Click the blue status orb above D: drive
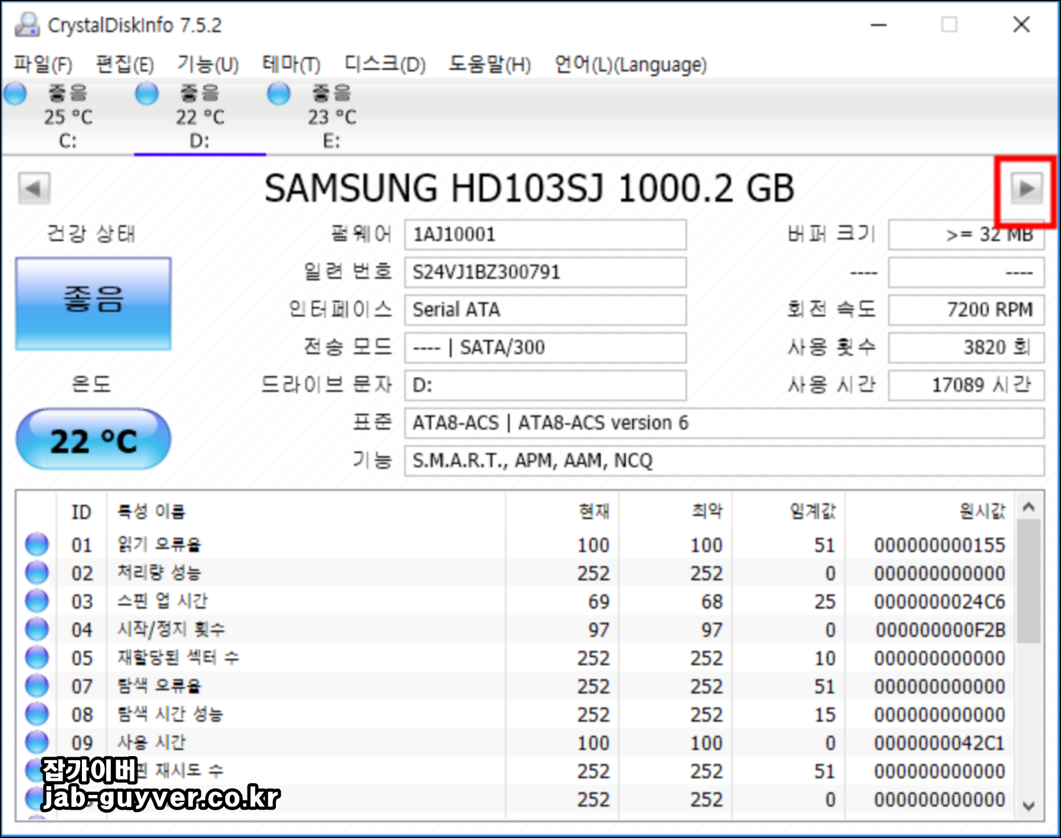 coord(147,94)
